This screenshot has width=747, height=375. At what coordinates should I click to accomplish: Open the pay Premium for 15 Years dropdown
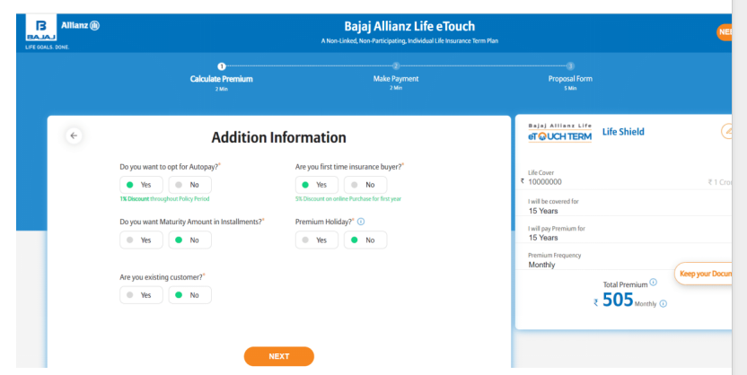628,238
